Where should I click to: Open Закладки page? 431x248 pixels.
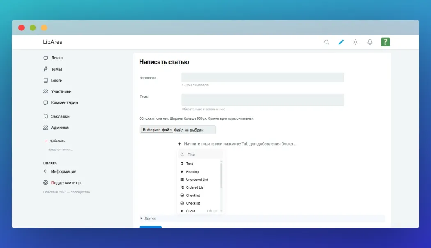[60, 116]
